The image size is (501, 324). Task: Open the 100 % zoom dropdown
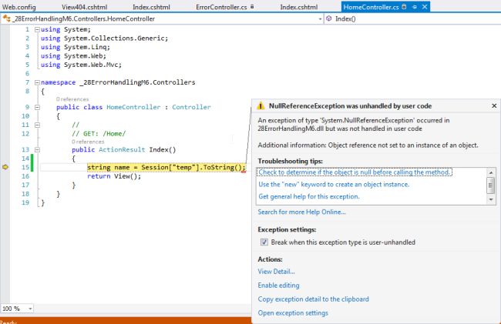[30, 309]
